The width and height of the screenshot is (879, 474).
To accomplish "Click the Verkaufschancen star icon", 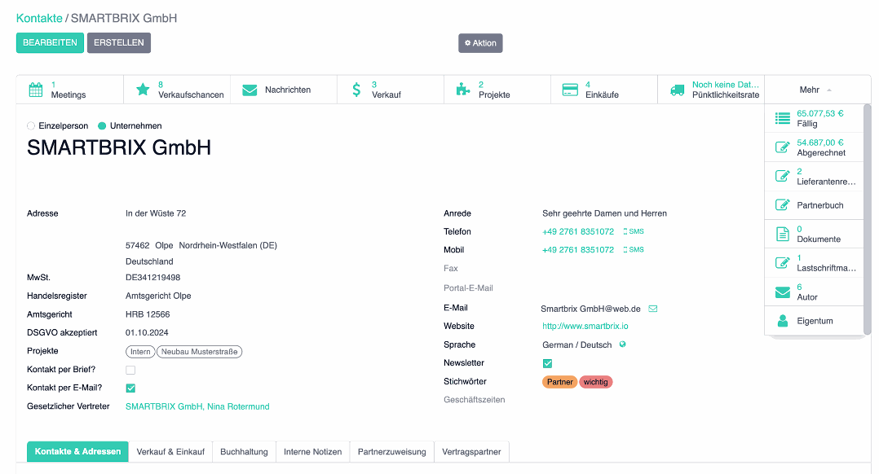I will pos(143,90).
